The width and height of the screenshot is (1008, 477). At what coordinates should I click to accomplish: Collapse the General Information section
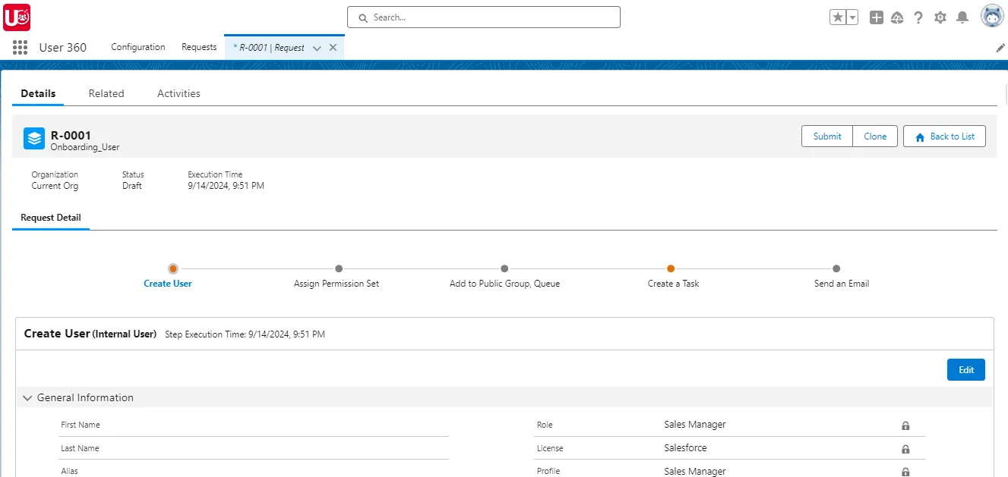[x=27, y=397]
